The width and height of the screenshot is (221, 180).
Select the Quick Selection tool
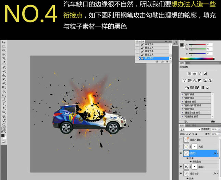pos(4,54)
